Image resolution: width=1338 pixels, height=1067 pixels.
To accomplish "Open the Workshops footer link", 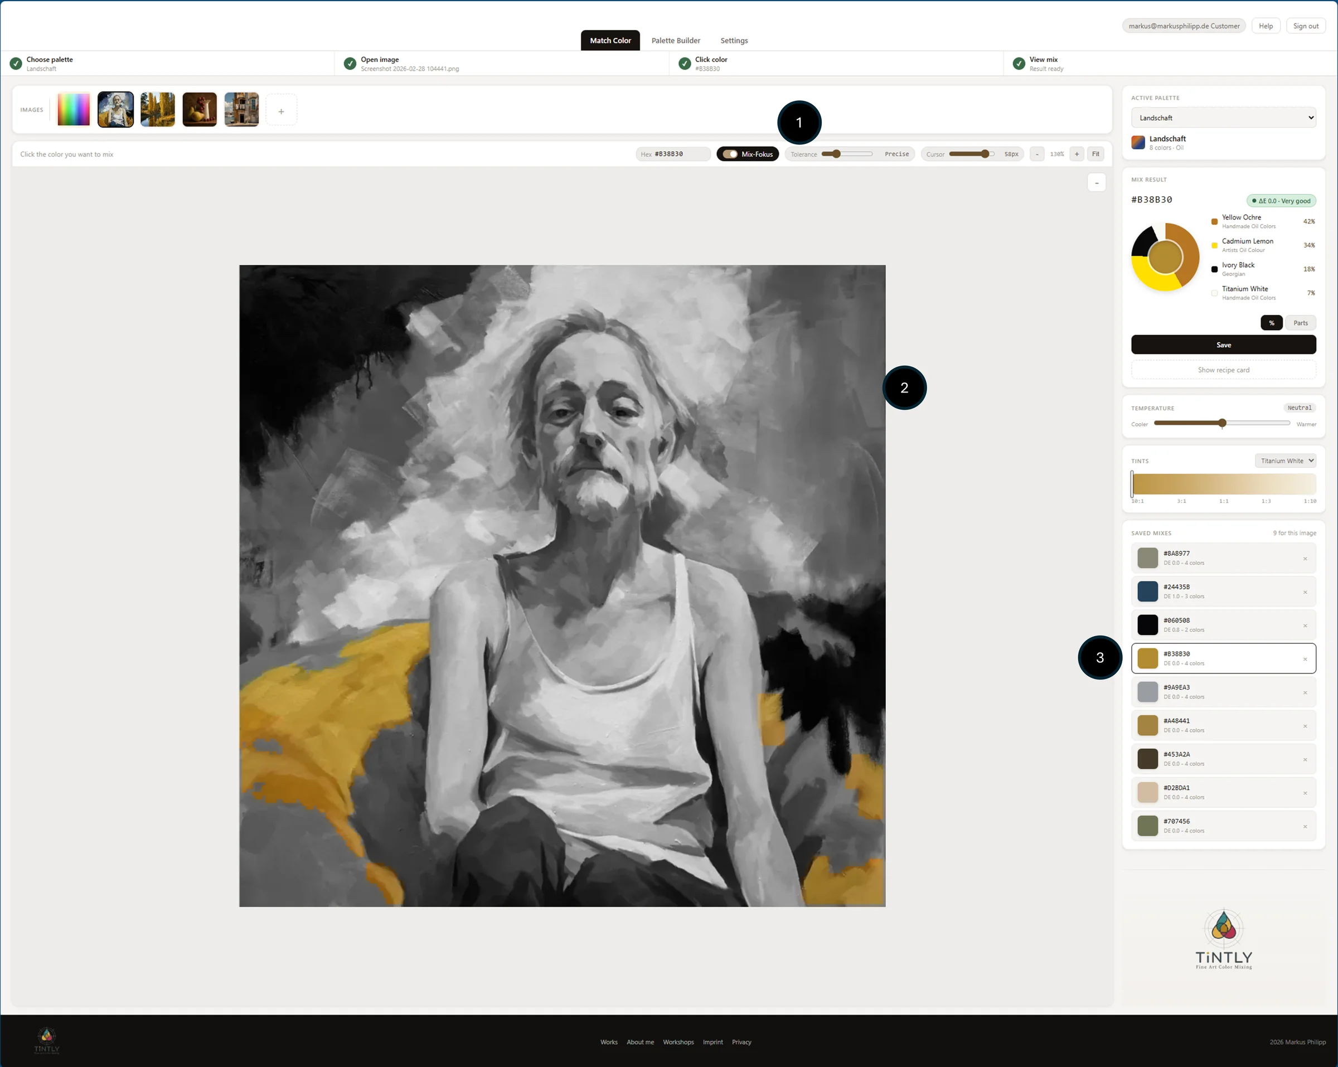I will 678,1042.
